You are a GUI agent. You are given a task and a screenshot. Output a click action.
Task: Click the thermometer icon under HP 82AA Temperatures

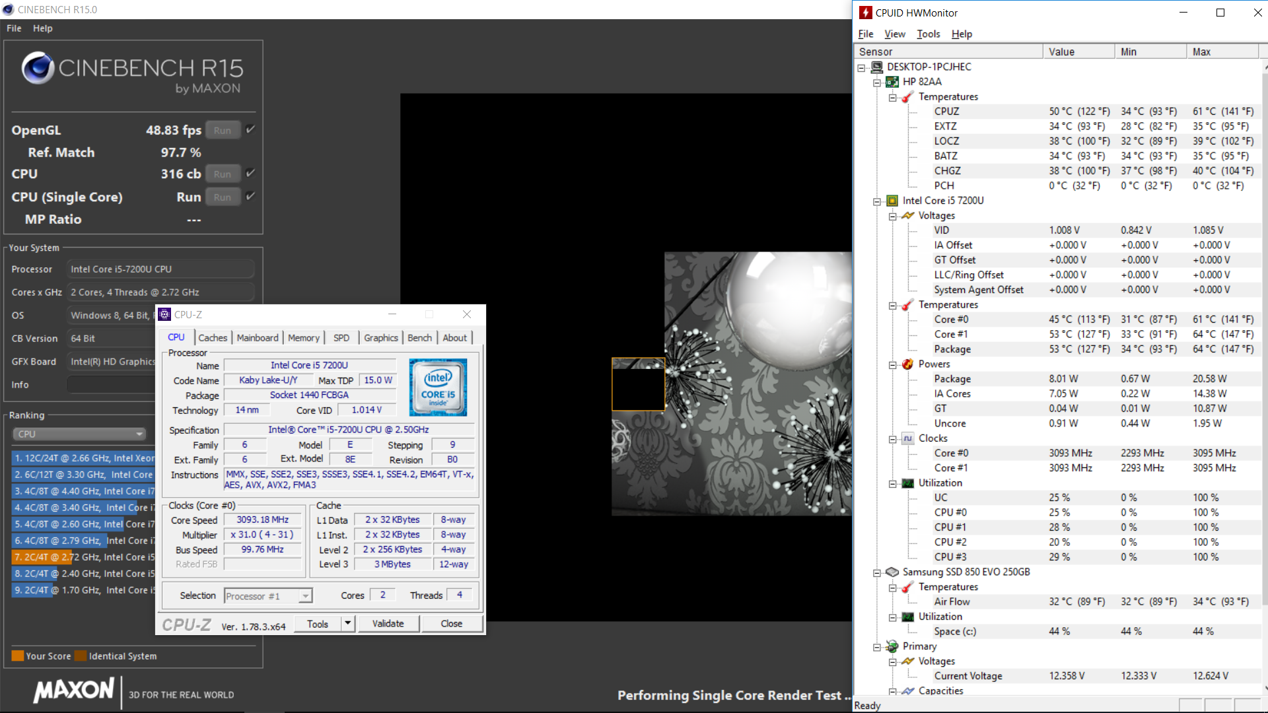click(x=908, y=96)
